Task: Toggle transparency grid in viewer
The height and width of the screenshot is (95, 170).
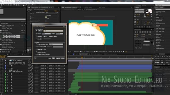Action: point(97,52)
